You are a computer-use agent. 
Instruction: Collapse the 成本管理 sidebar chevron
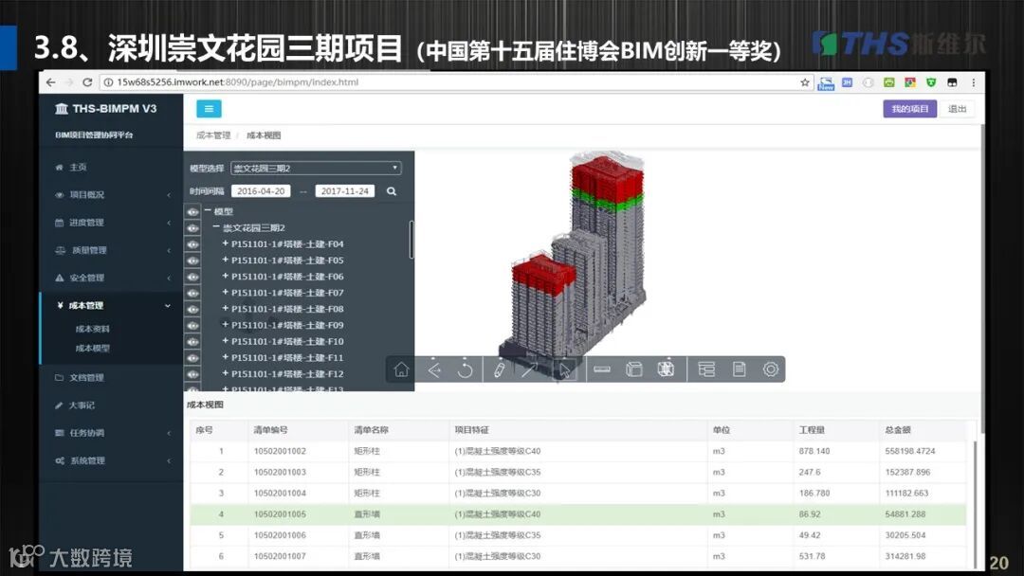[x=168, y=305]
